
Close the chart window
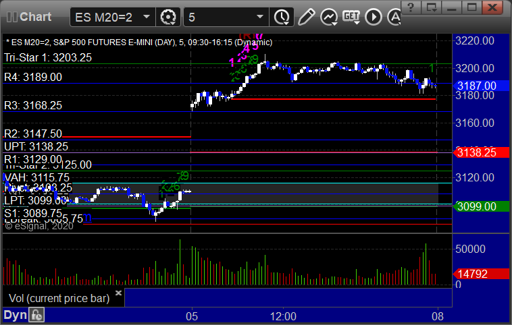click(492, 7)
